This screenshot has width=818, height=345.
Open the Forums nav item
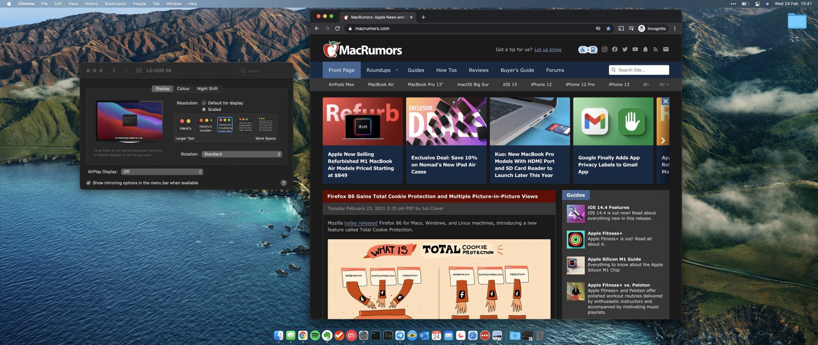[555, 70]
